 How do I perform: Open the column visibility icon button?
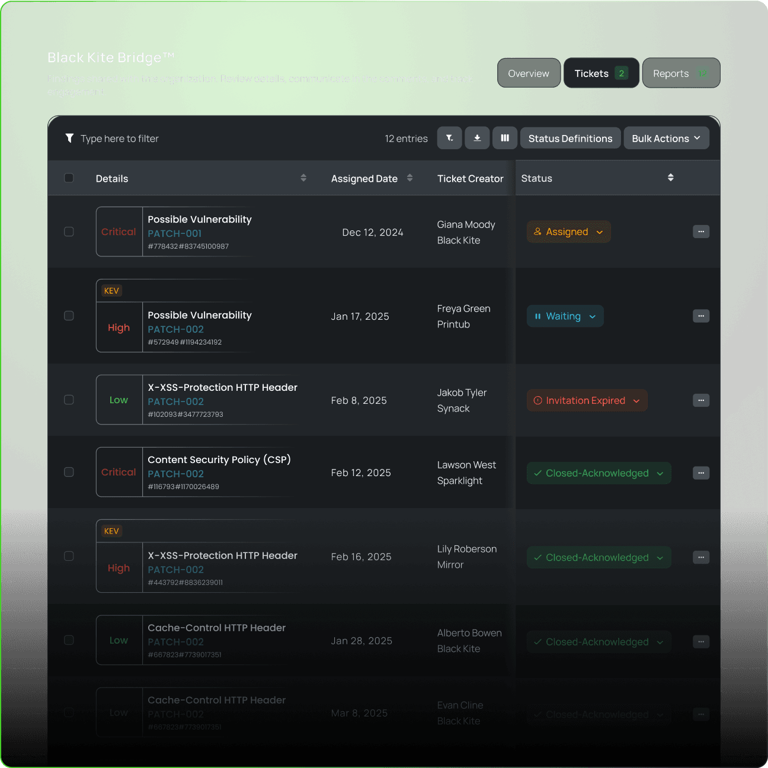point(505,138)
